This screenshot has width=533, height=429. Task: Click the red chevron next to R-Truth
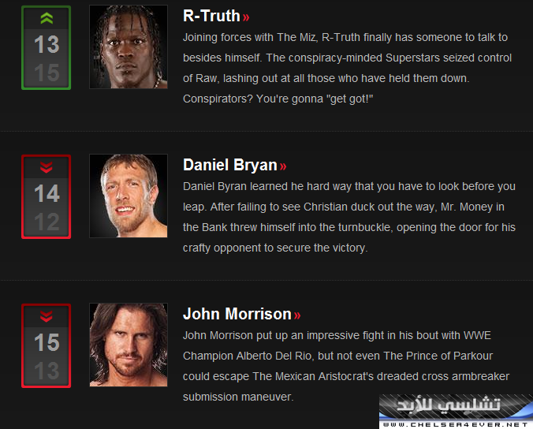tap(246, 17)
